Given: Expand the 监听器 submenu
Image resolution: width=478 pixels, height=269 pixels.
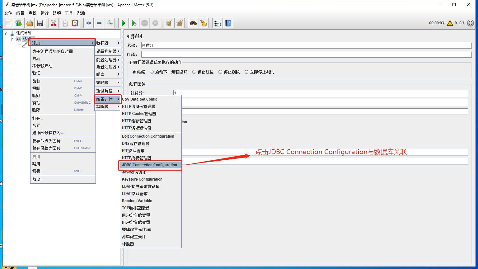Looking at the screenshot, I should (108, 106).
